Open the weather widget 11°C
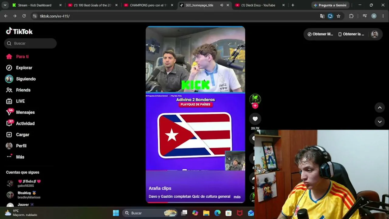The image size is (389, 219). [21, 213]
